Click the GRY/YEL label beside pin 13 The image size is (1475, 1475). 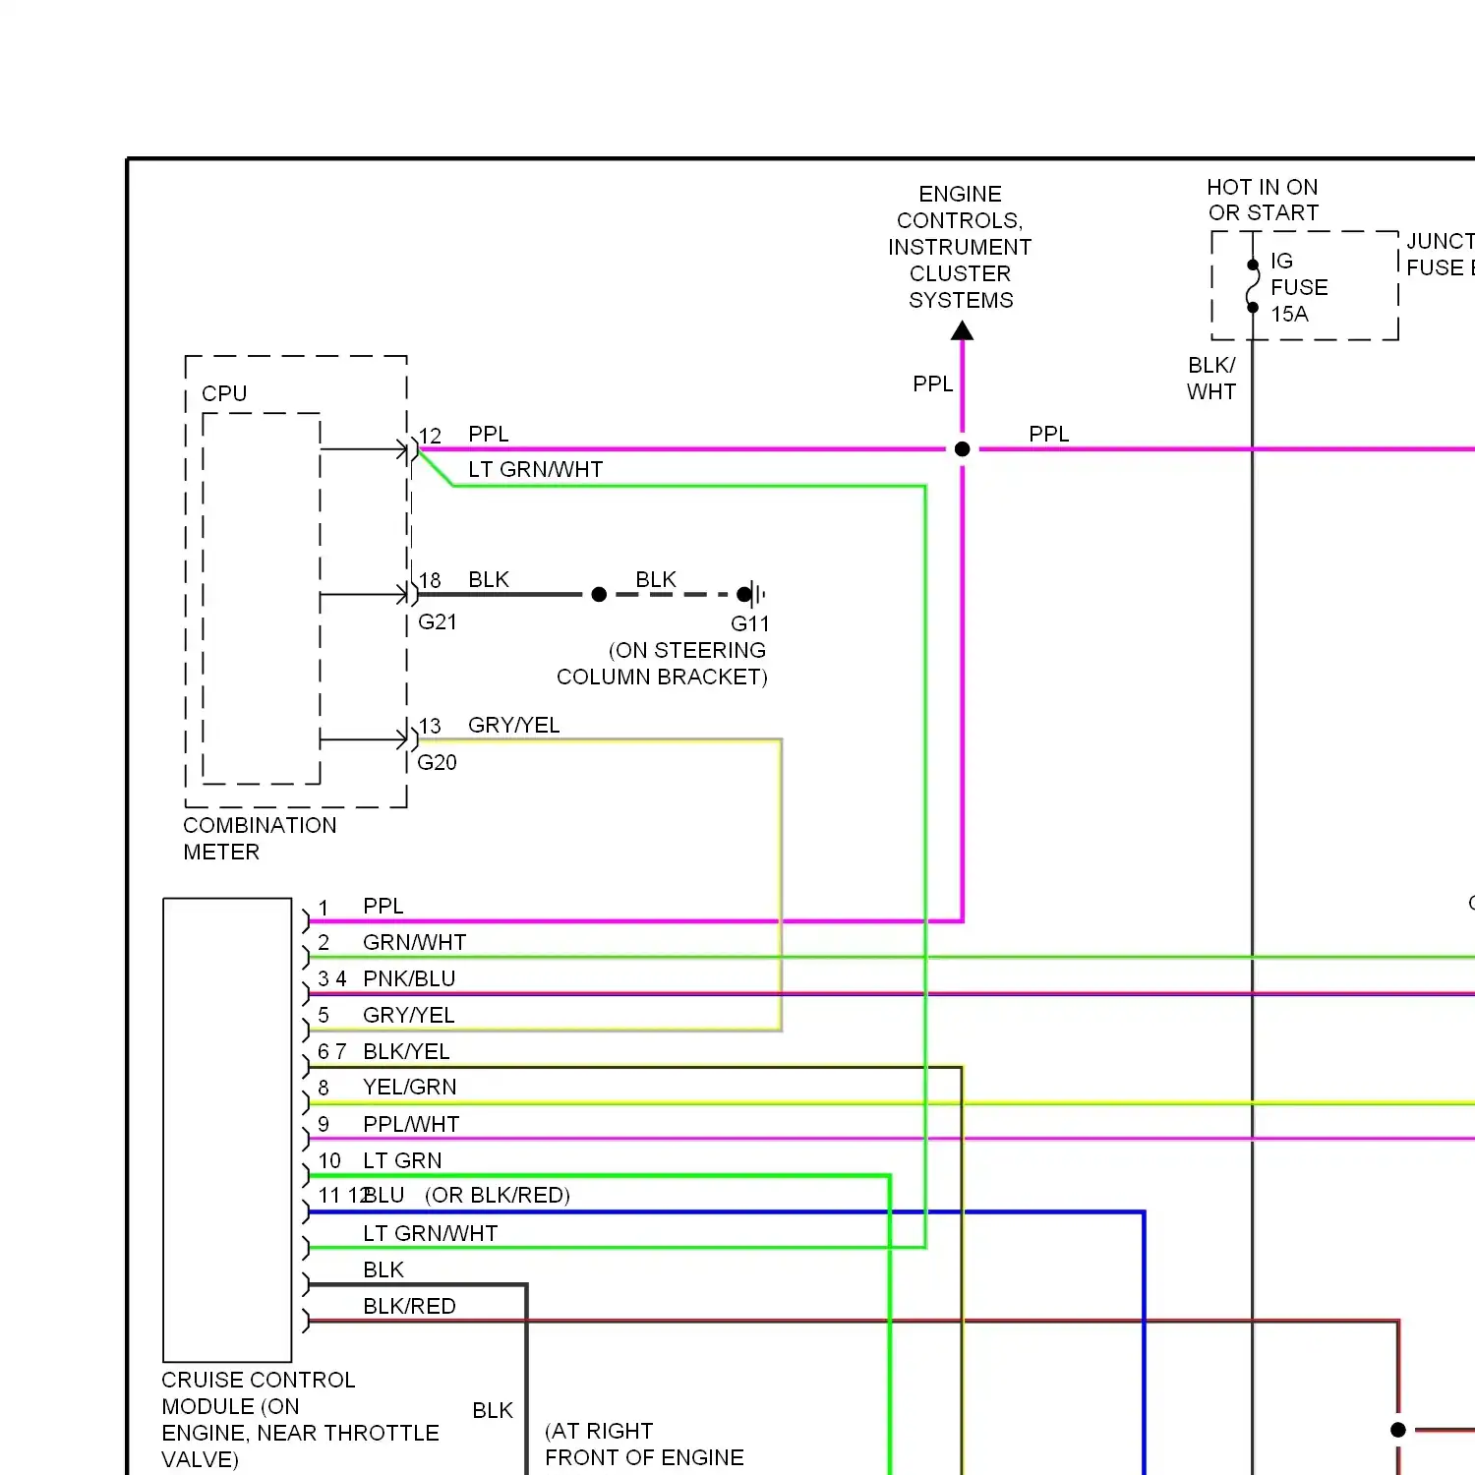(513, 725)
